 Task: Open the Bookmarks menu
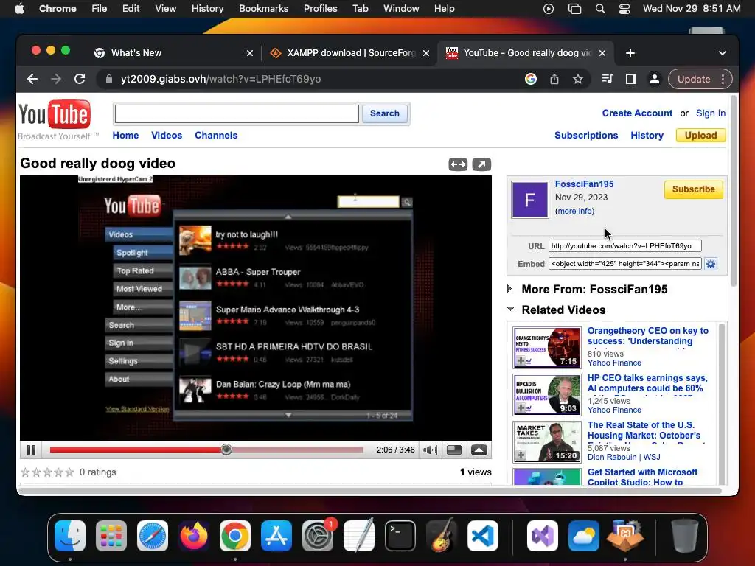pos(263,9)
